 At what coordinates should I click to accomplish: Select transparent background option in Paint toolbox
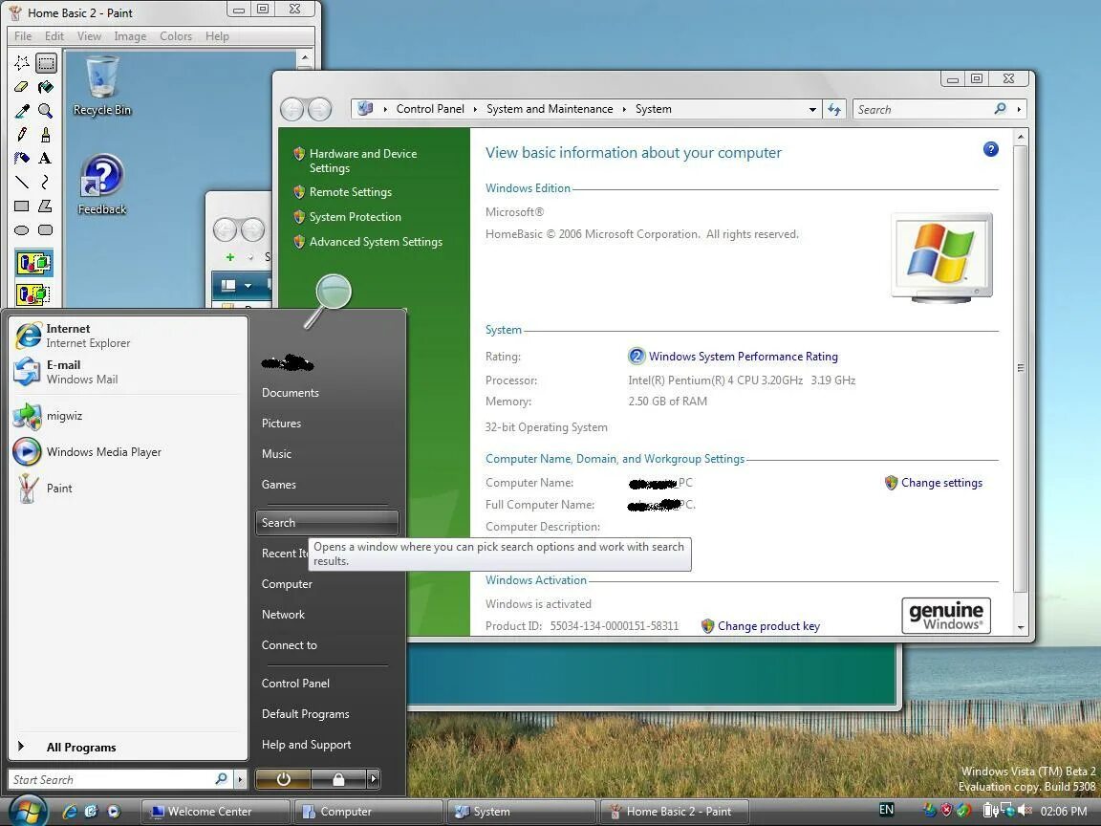point(33,293)
